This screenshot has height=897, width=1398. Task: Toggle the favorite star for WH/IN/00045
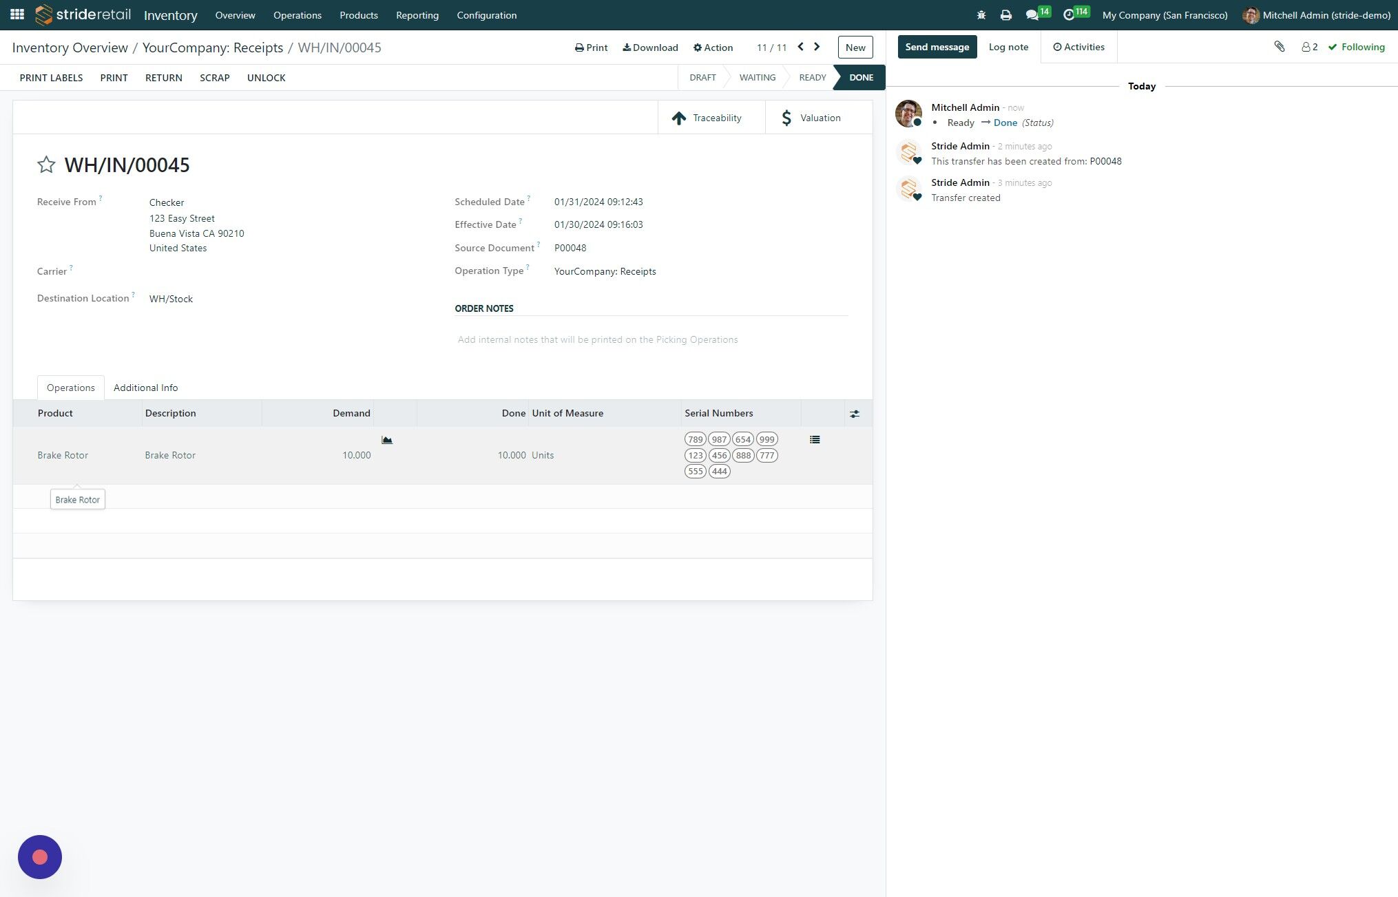tap(46, 165)
